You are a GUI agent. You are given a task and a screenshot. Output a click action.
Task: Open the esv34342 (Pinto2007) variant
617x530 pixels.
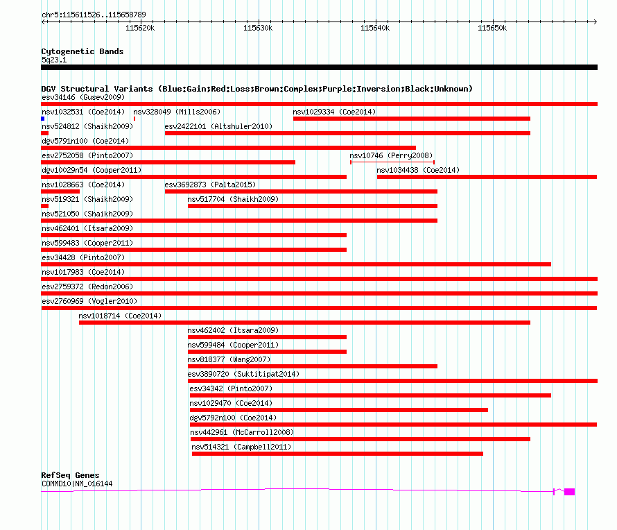pos(231,388)
